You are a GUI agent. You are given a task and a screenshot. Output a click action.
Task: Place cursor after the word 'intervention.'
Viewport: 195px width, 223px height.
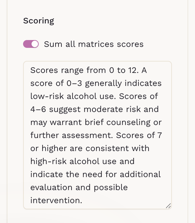[82, 201]
